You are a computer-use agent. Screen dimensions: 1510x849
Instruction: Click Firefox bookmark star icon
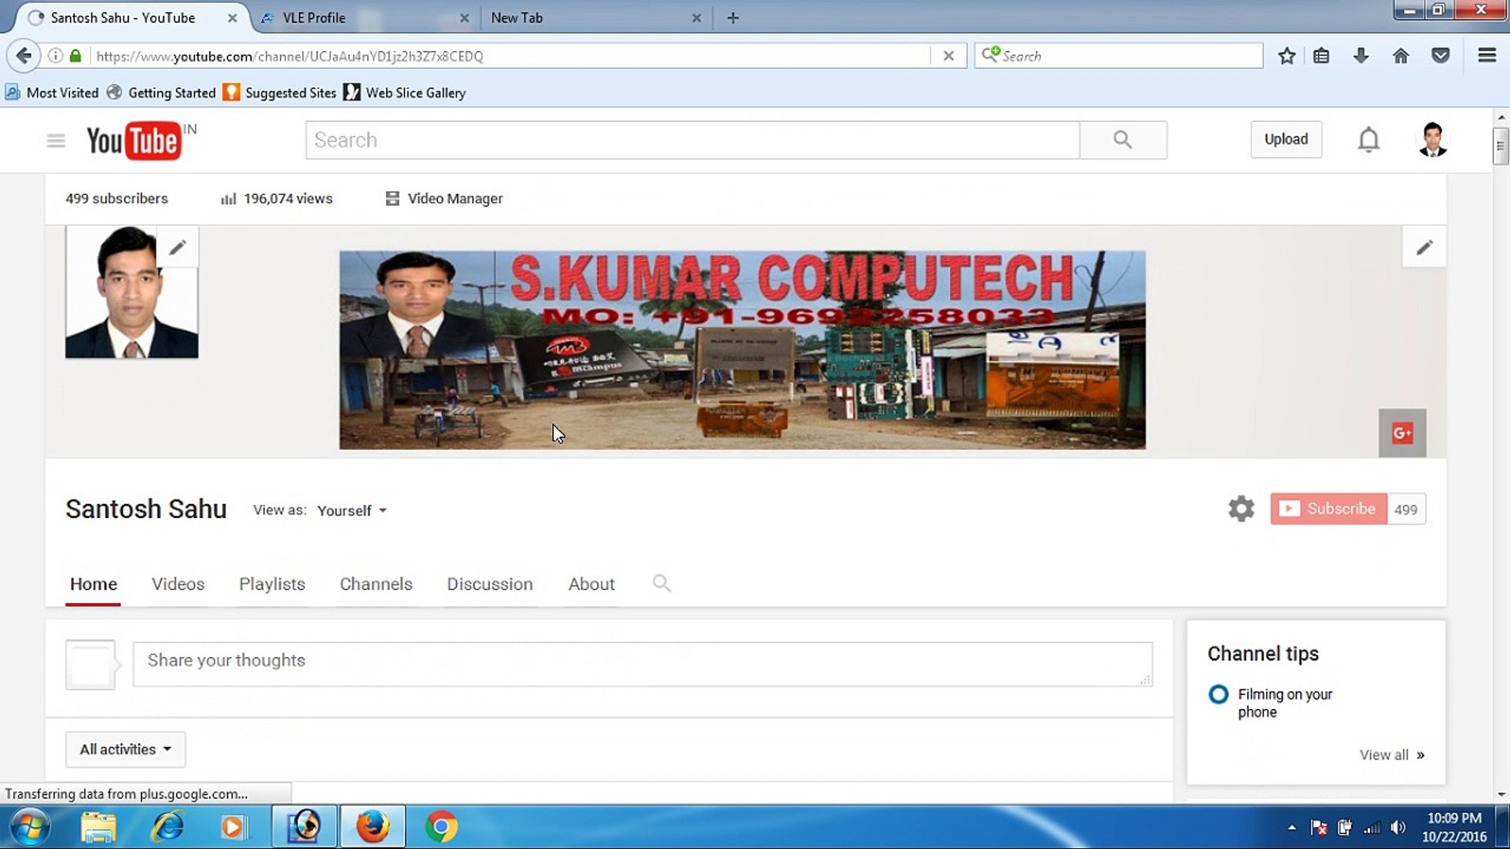click(1287, 56)
